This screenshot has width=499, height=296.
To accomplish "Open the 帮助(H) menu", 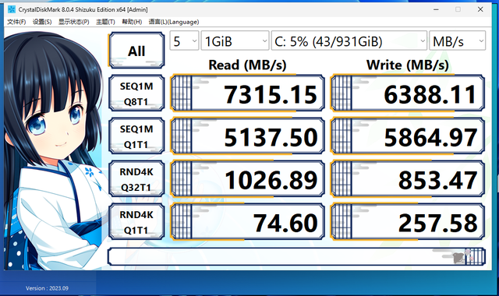I will click(x=132, y=22).
